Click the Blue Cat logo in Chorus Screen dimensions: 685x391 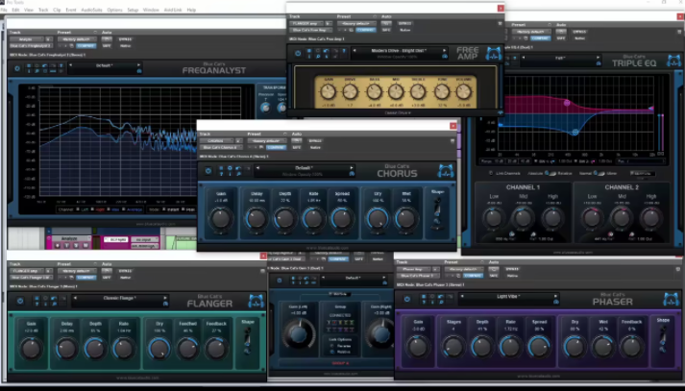click(445, 171)
